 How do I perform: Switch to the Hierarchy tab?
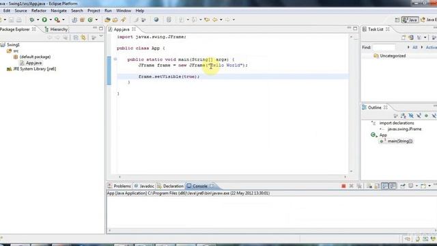56,29
